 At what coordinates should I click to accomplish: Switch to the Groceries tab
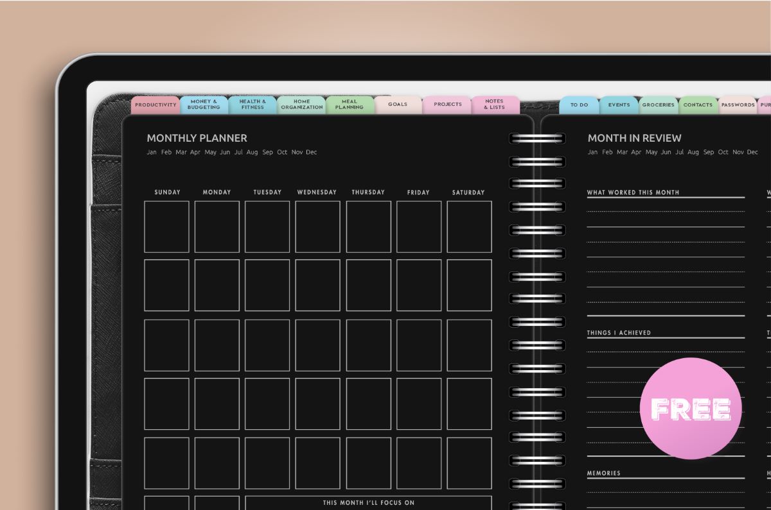pyautogui.click(x=659, y=105)
